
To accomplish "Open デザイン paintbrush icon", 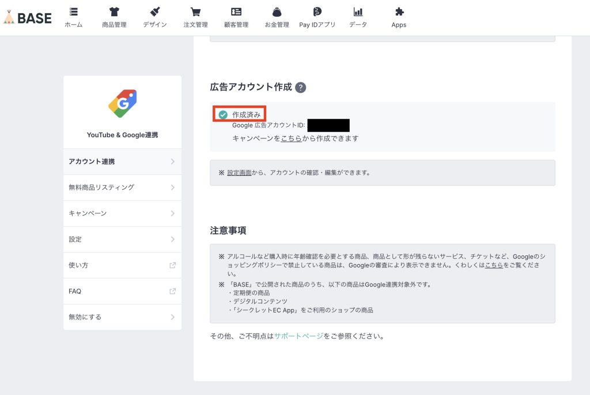I will click(x=154, y=12).
